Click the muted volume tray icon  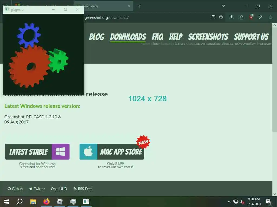point(242,202)
